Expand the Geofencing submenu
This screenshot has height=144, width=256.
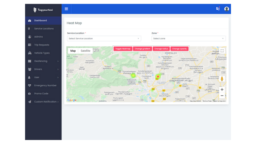(43, 61)
